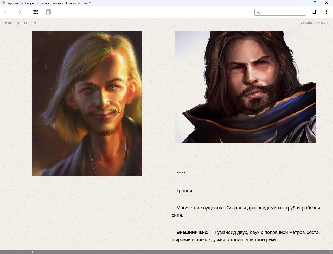Jump to chapter tick on progress bar
This screenshot has width=333, height=254.
33,252
